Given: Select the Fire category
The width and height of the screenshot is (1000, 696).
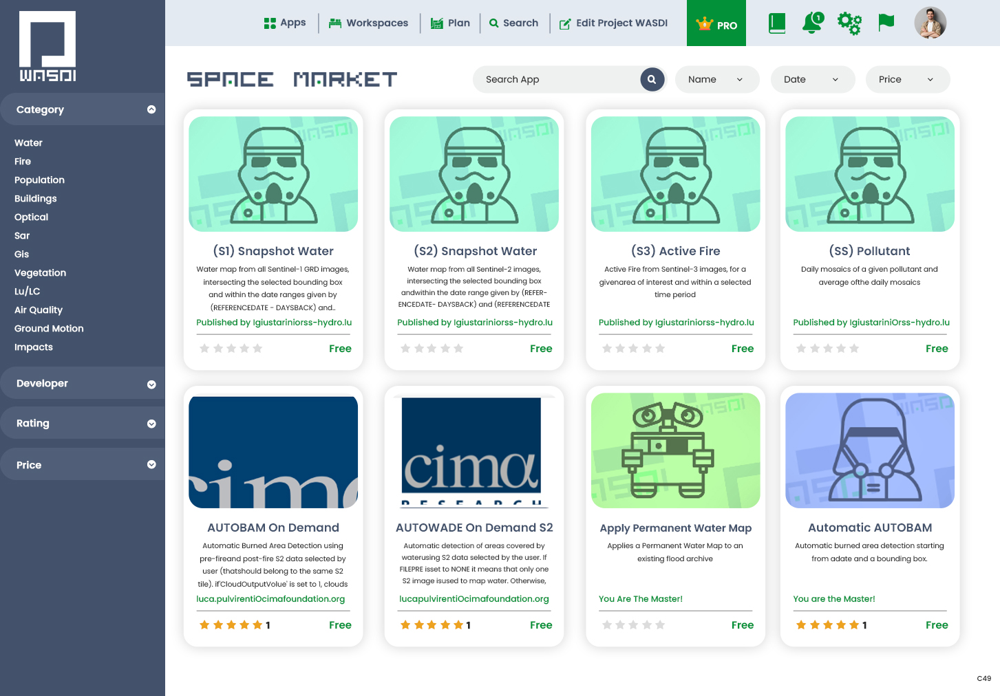Looking at the screenshot, I should 23,162.
